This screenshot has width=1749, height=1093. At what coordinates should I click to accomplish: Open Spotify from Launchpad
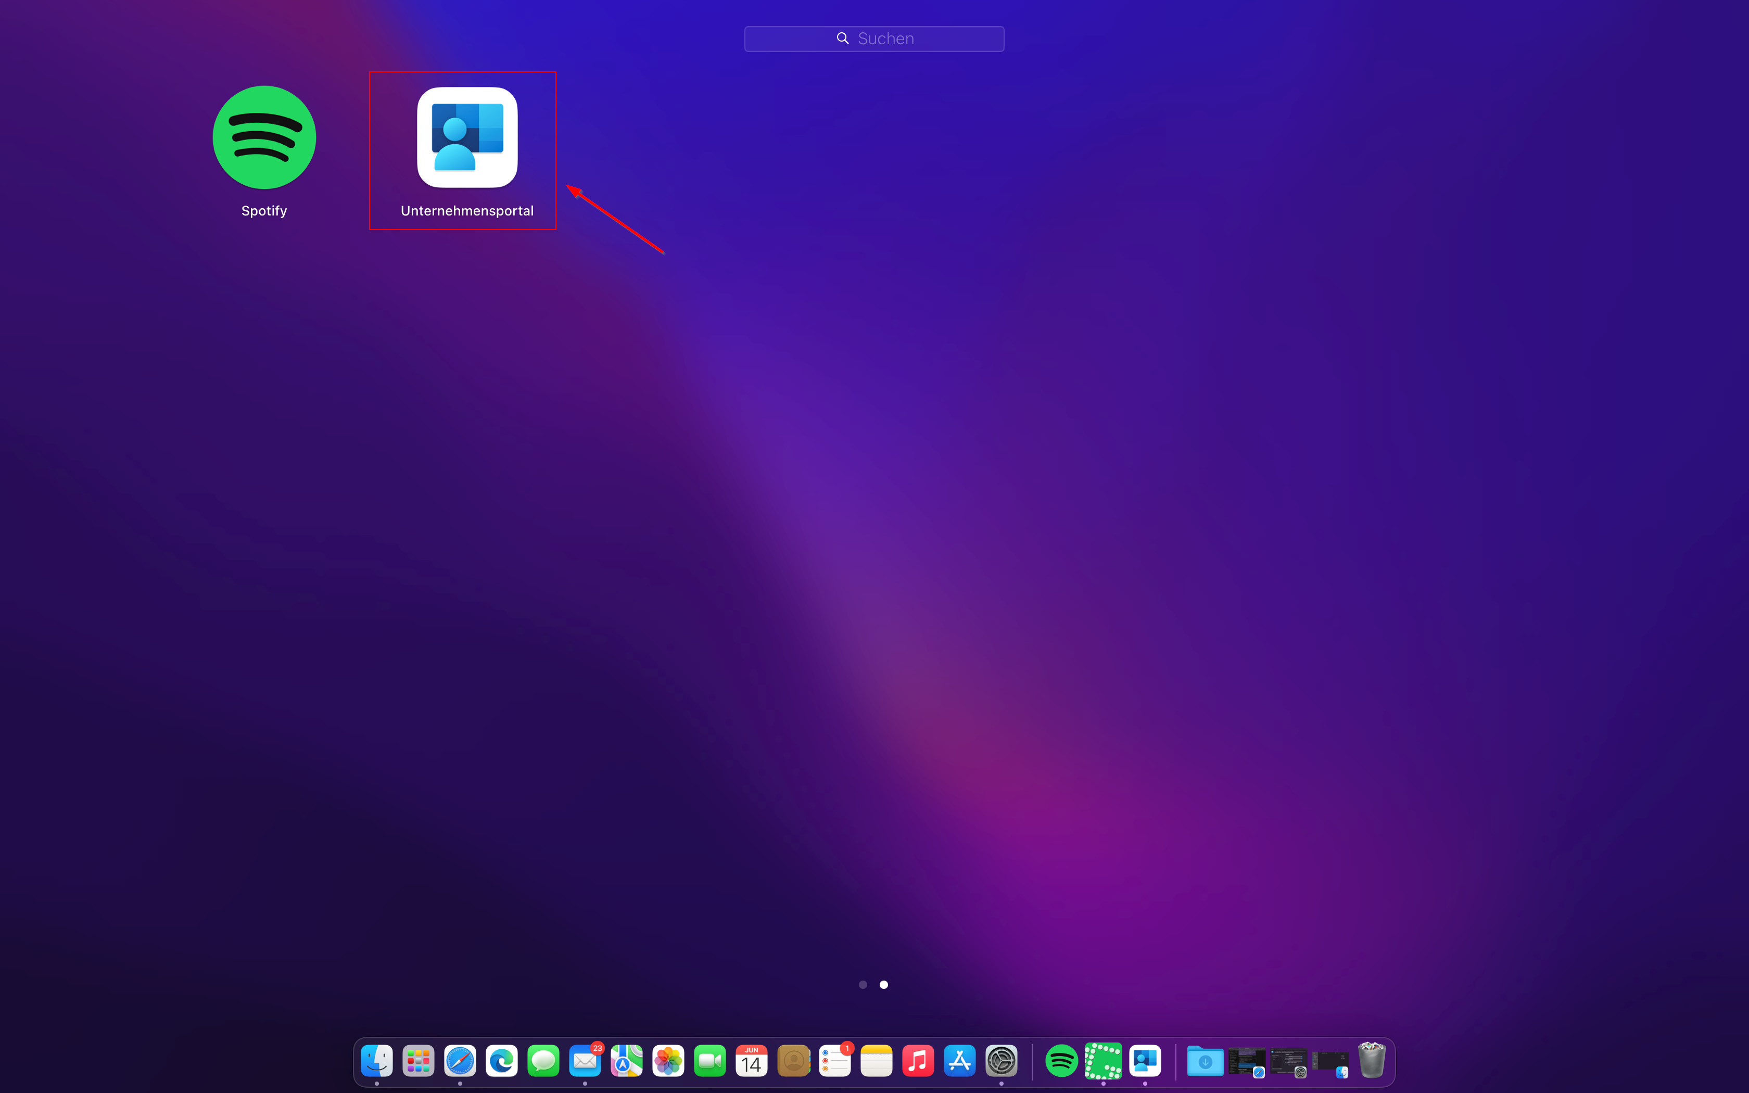point(264,137)
